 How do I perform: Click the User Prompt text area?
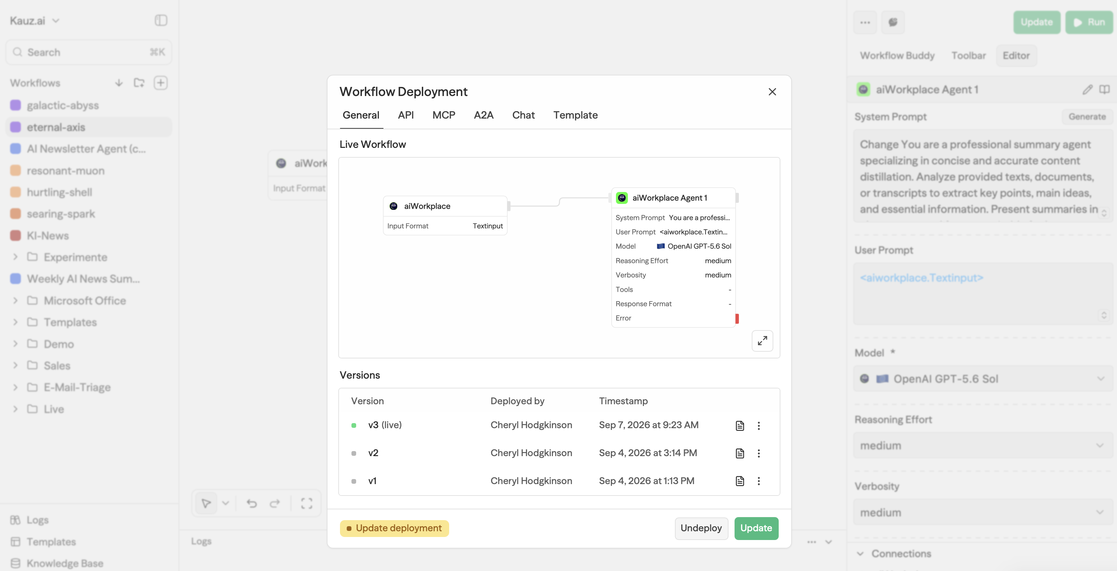pos(982,293)
